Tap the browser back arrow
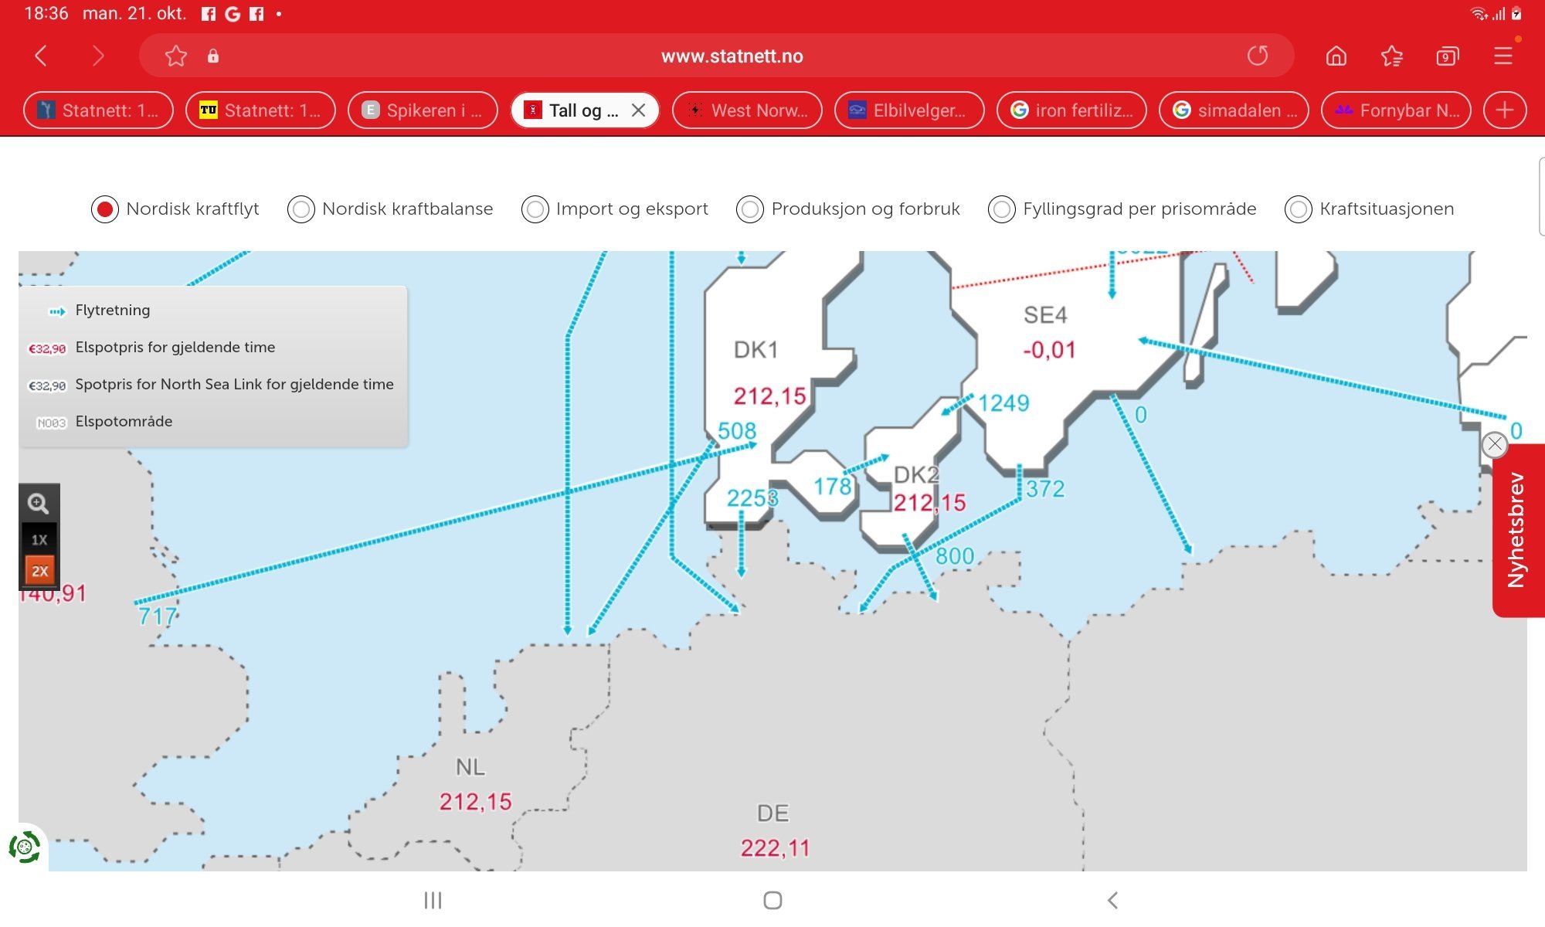 click(41, 56)
